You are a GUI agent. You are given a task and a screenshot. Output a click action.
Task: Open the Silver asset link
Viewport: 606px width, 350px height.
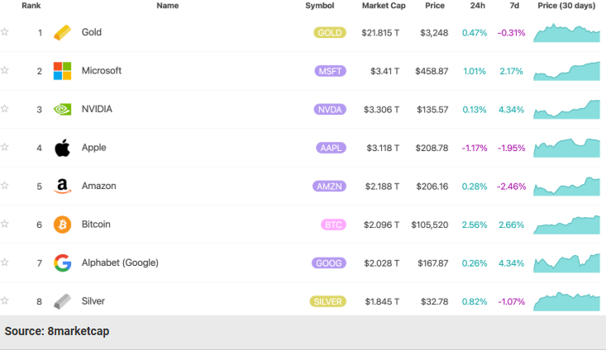tap(93, 301)
